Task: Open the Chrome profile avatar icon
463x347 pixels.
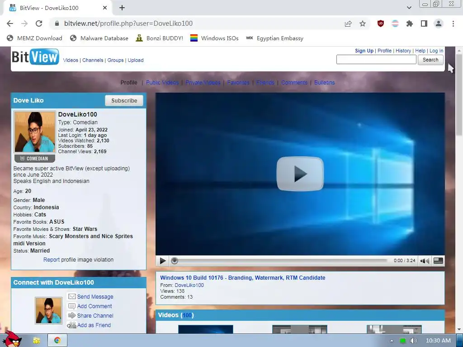Action: point(439,23)
